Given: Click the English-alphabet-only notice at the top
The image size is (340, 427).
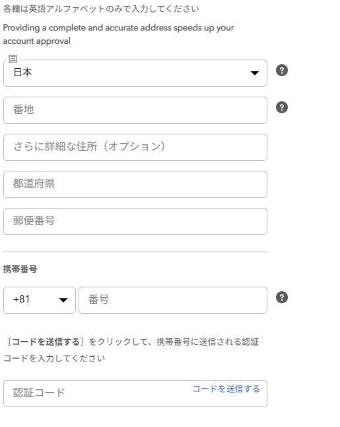Looking at the screenshot, I should tap(101, 9).
